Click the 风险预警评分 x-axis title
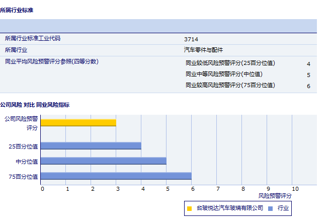 tap(275, 195)
